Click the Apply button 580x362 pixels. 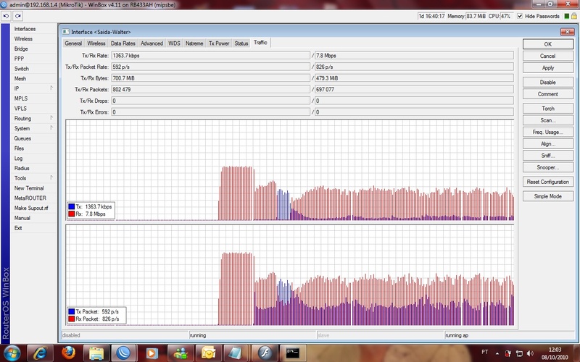click(x=548, y=68)
